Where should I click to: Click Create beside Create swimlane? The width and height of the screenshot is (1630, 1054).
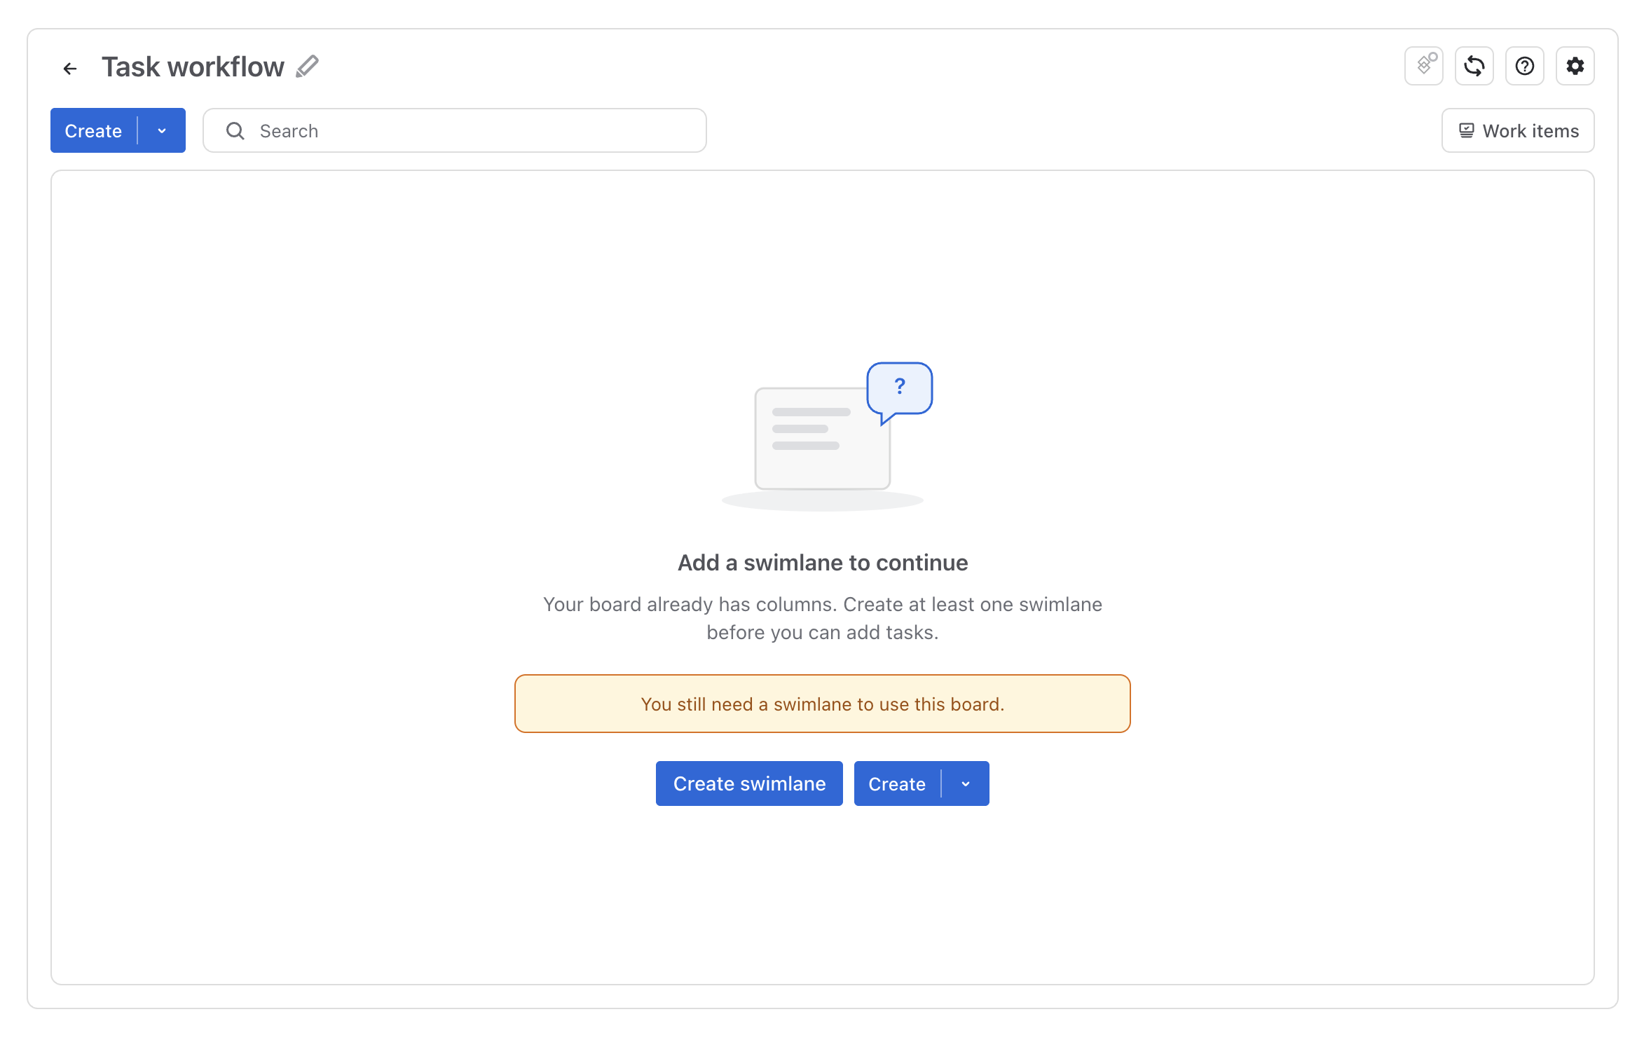pyautogui.click(x=897, y=784)
